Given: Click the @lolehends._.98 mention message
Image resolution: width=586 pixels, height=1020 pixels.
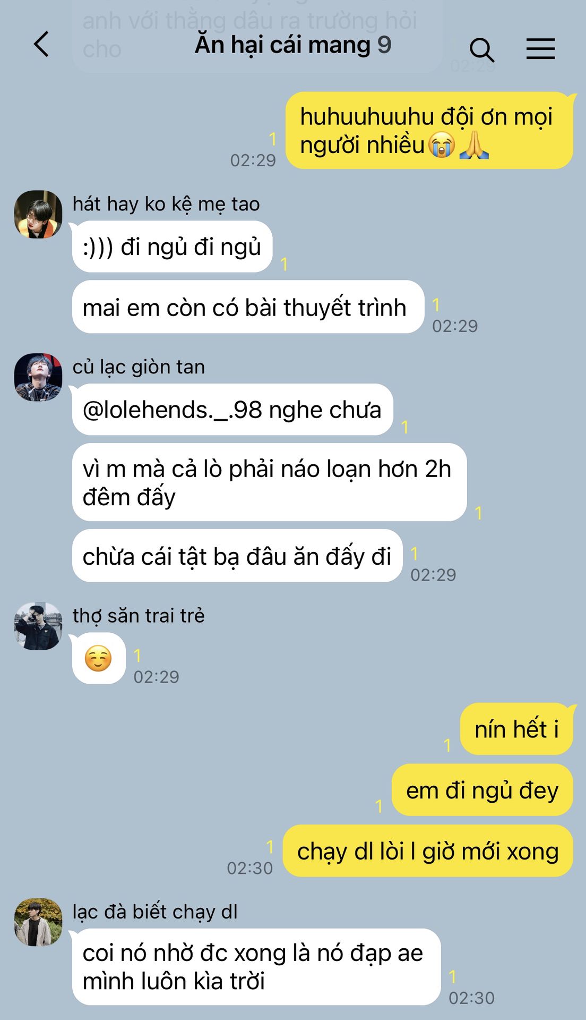Looking at the screenshot, I should (x=232, y=410).
